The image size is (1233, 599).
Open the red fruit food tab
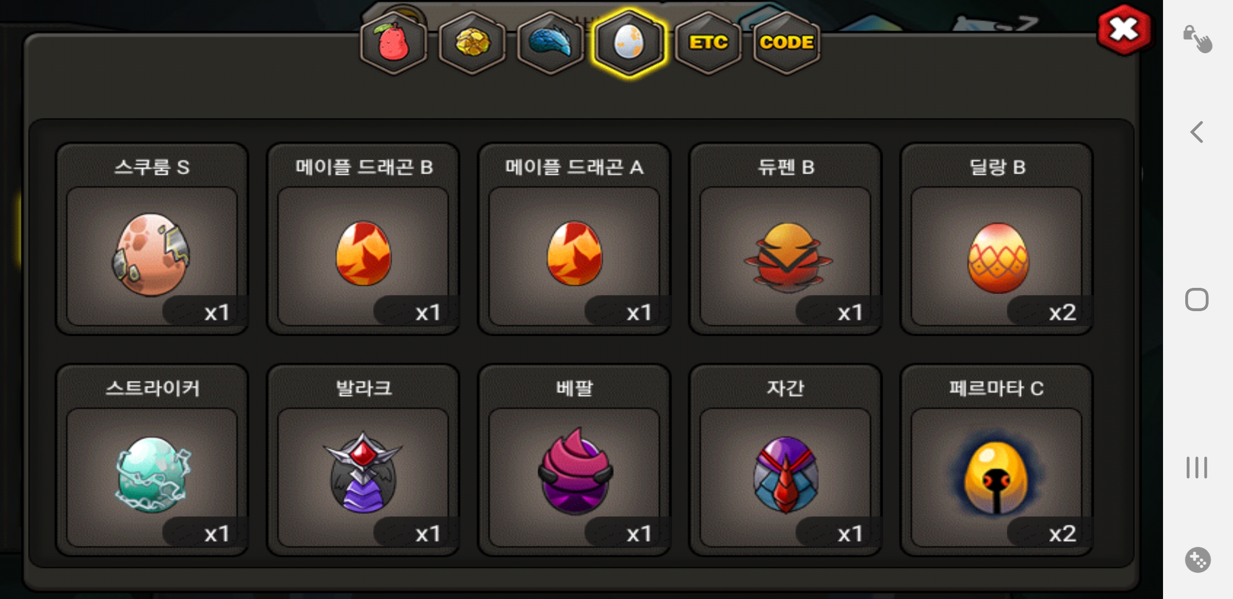(x=393, y=43)
